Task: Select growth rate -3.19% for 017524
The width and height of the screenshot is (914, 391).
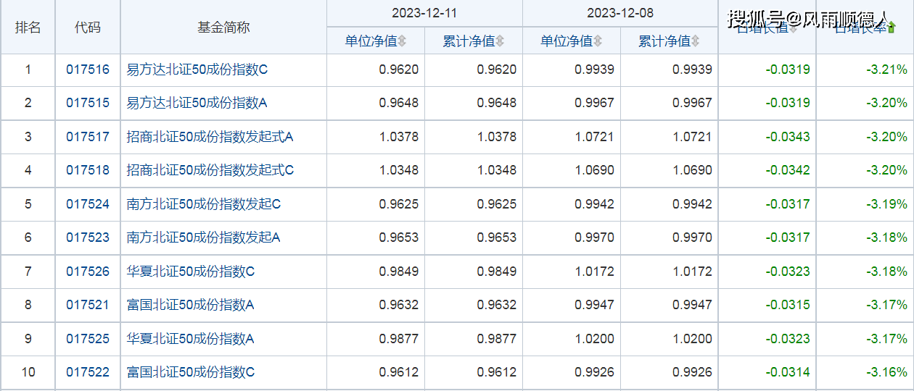Action: [x=886, y=204]
